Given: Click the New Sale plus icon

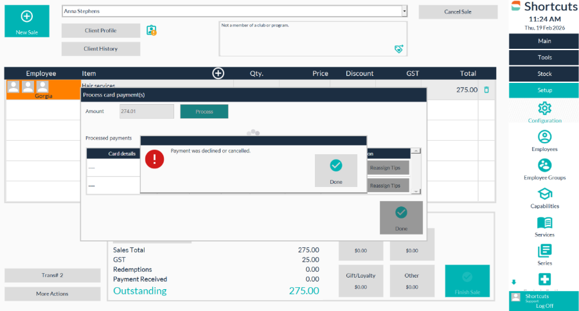Looking at the screenshot, I should coord(27,17).
